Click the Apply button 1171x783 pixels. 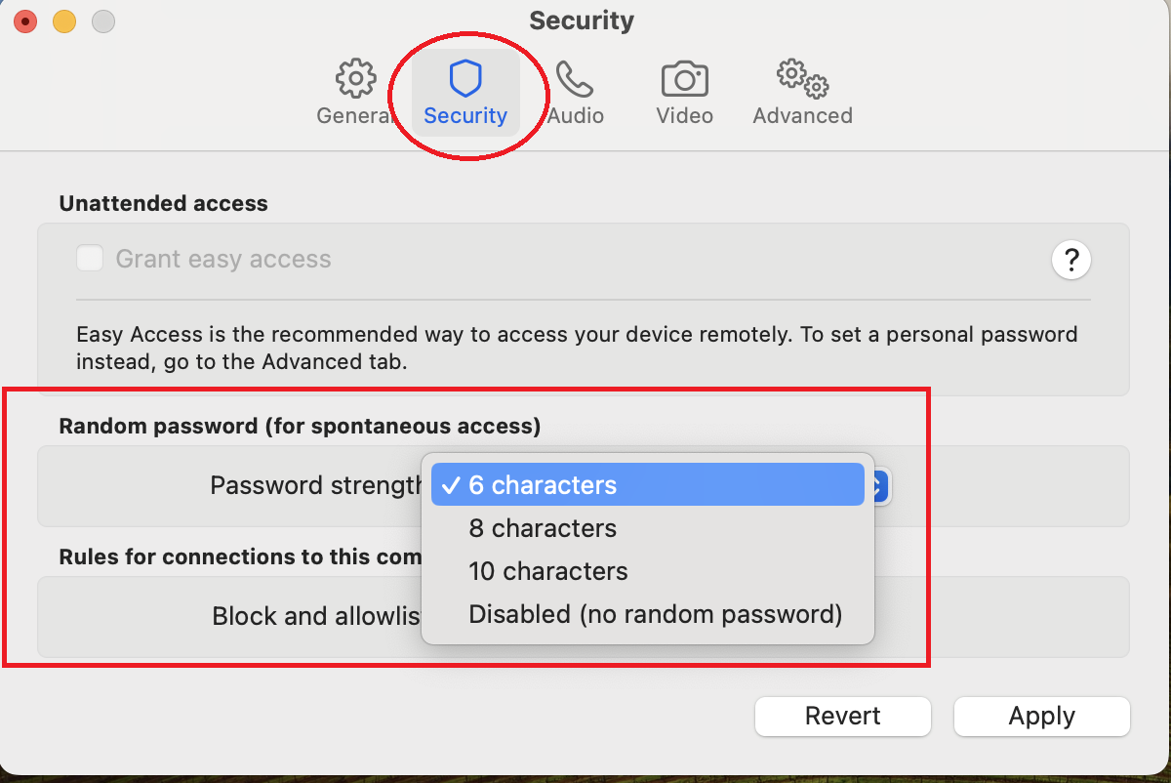1041,717
